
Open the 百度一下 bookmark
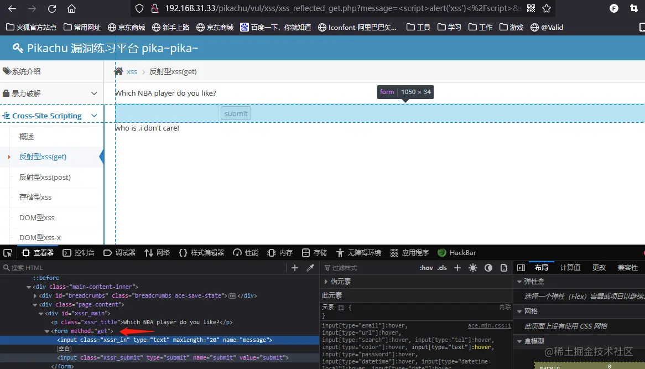point(275,27)
